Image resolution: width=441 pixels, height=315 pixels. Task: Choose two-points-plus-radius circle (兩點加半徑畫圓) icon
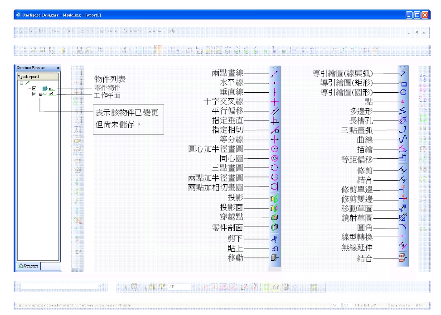pos(275,177)
